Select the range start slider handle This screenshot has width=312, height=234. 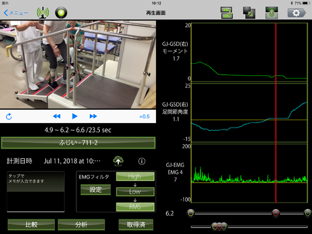[191, 213]
